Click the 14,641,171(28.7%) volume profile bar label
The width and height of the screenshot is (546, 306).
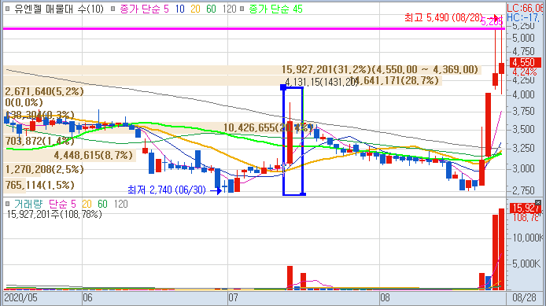point(394,81)
